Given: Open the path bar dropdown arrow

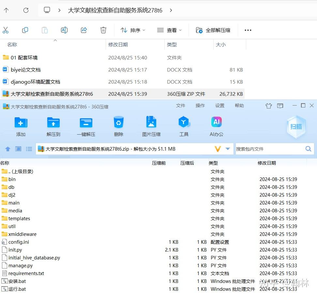Looking at the screenshot, I should [228, 149].
